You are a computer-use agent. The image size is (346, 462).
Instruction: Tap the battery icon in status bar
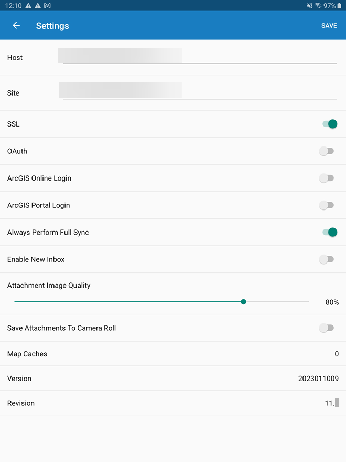pyautogui.click(x=339, y=6)
